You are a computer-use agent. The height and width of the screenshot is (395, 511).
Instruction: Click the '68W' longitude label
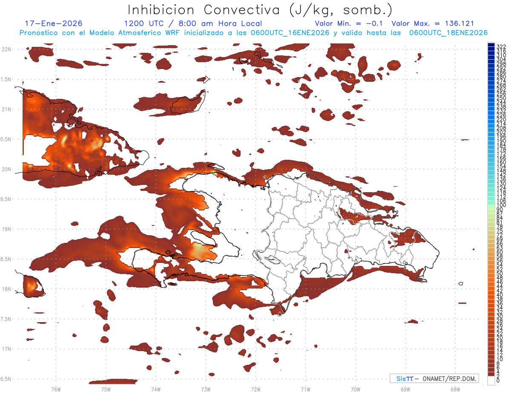click(x=455, y=389)
